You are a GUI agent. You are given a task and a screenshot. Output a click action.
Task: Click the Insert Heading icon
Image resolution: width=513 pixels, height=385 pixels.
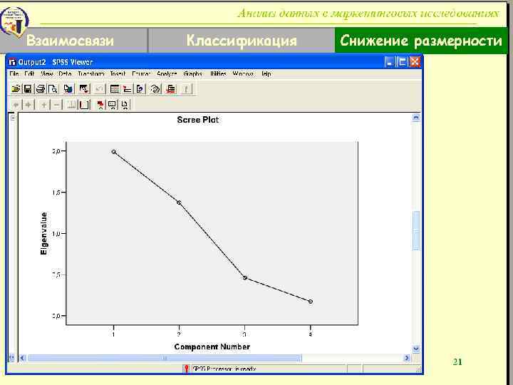click(x=100, y=105)
